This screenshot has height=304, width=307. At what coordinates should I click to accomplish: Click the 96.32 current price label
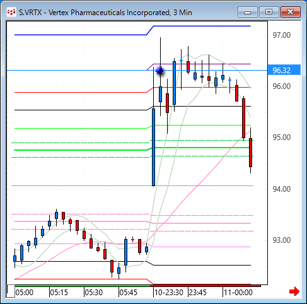[x=284, y=70]
